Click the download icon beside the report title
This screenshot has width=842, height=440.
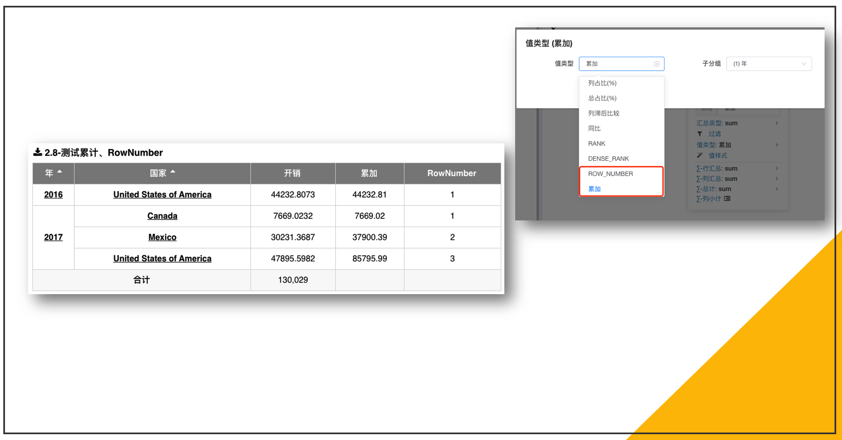pos(37,152)
